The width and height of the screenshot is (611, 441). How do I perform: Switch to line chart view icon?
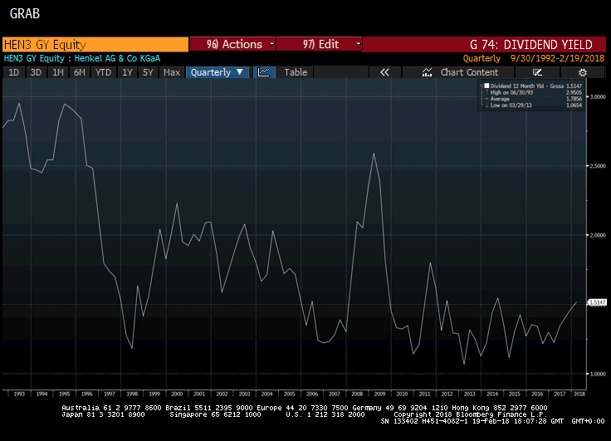coord(263,72)
